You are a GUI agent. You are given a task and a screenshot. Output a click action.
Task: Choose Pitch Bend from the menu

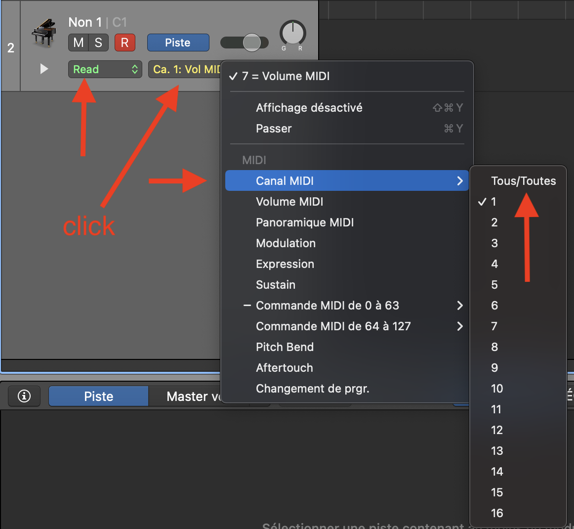click(x=285, y=347)
